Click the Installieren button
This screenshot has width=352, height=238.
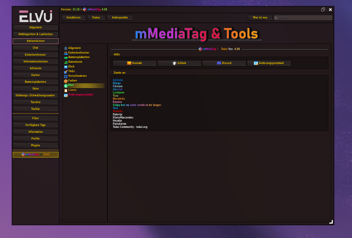click(x=74, y=18)
